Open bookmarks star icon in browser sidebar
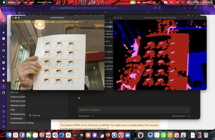 (x=3, y=122)
